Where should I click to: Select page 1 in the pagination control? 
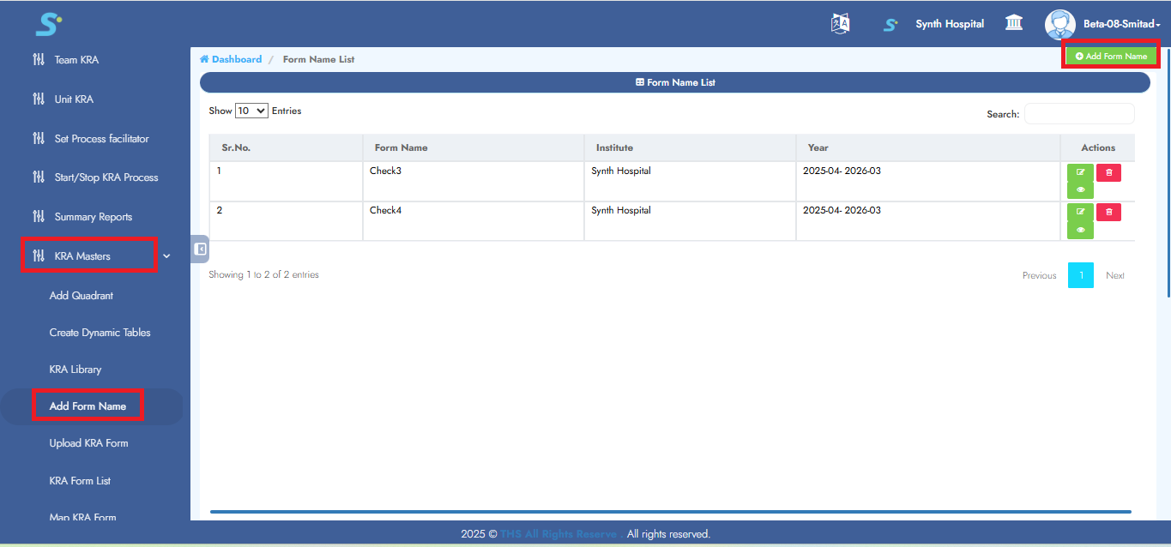click(1081, 274)
